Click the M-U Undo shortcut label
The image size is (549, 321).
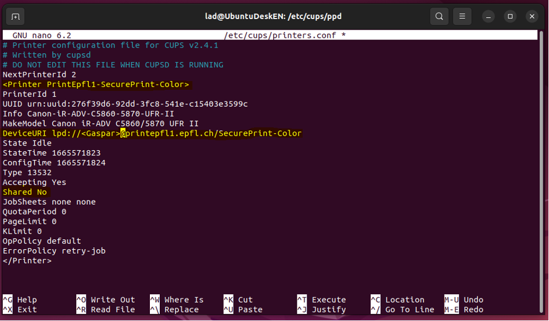(464, 300)
